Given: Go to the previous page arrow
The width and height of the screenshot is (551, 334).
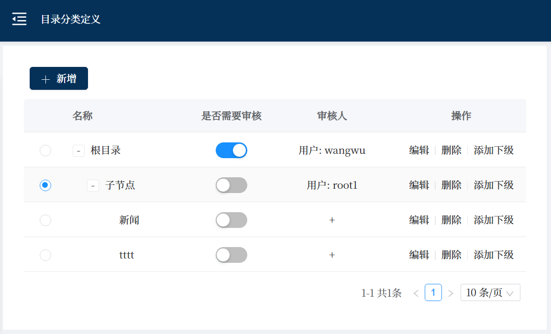Looking at the screenshot, I should point(416,293).
